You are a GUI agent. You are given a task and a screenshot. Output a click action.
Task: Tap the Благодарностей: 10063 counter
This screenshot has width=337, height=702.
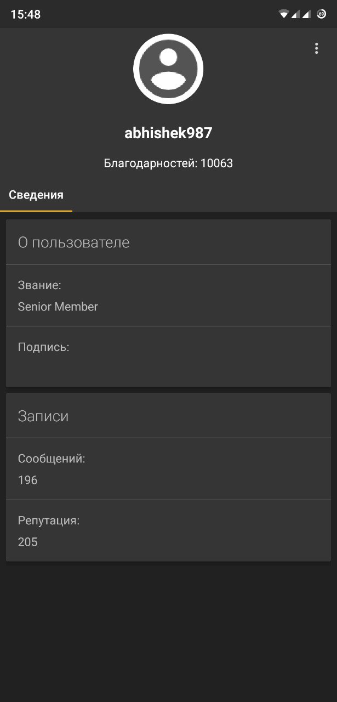[168, 163]
